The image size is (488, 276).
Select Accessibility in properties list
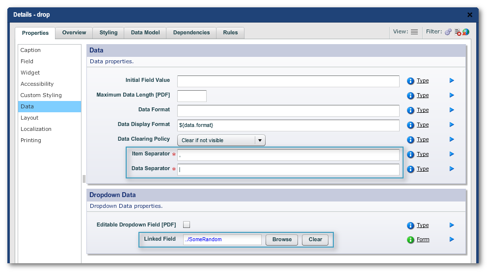point(50,84)
